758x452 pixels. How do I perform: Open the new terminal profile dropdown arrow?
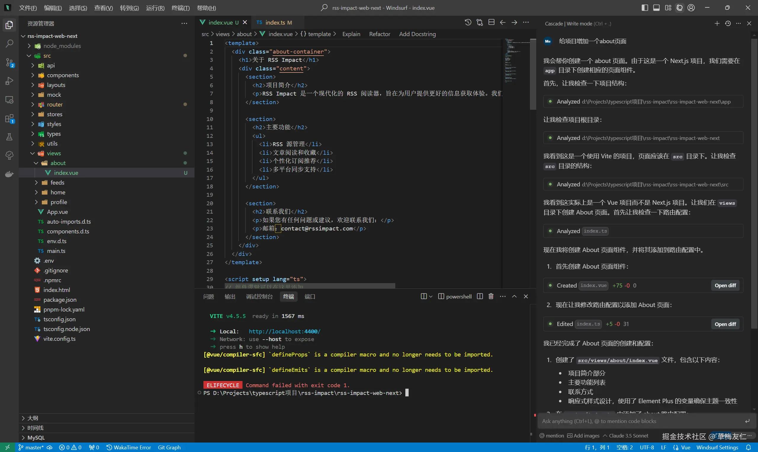pyautogui.click(x=431, y=296)
